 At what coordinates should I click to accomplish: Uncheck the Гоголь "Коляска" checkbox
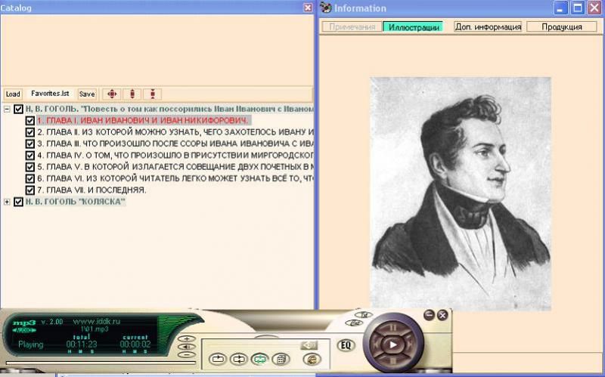click(x=19, y=202)
